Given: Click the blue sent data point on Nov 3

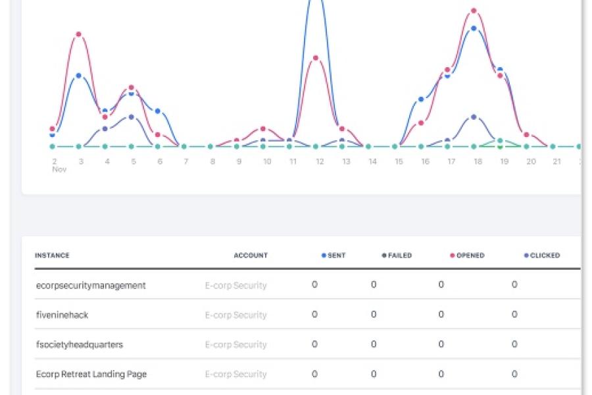Looking at the screenshot, I should (79, 76).
